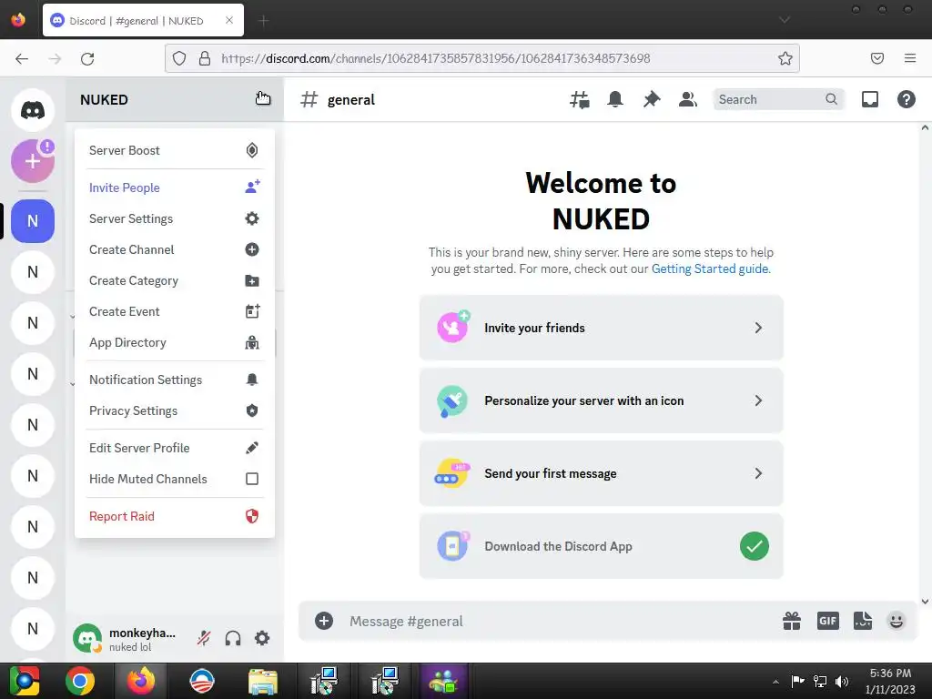Toggle microphone mute in user panel

(x=204, y=638)
